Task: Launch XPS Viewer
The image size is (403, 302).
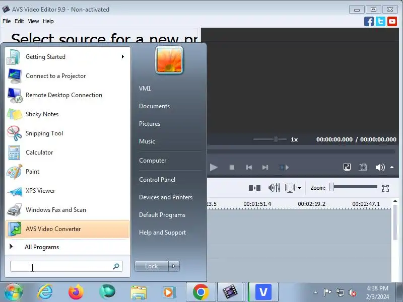Action: coord(67,191)
